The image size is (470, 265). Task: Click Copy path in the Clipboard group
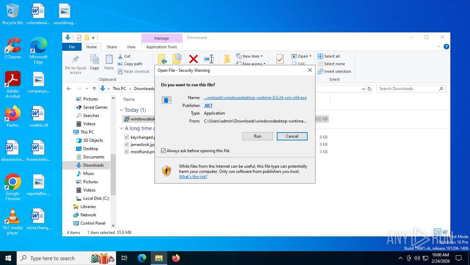[x=130, y=64]
